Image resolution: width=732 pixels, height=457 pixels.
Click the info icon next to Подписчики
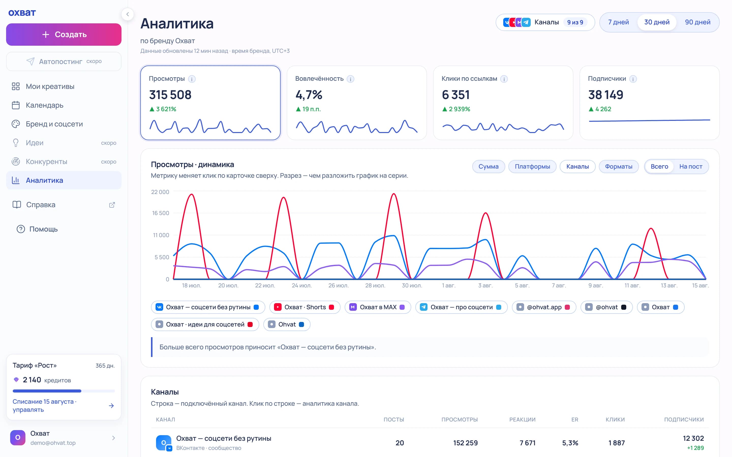633,79
